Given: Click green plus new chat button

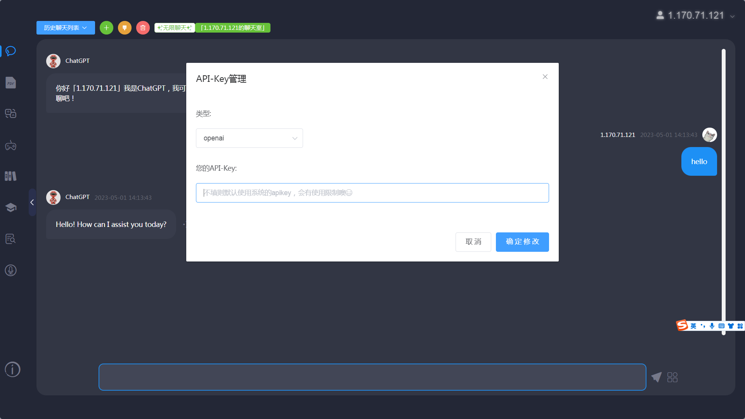Looking at the screenshot, I should tap(106, 28).
